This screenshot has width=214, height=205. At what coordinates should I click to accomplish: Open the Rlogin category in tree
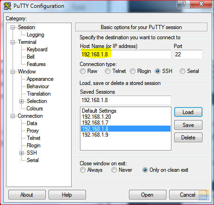pos(34,145)
